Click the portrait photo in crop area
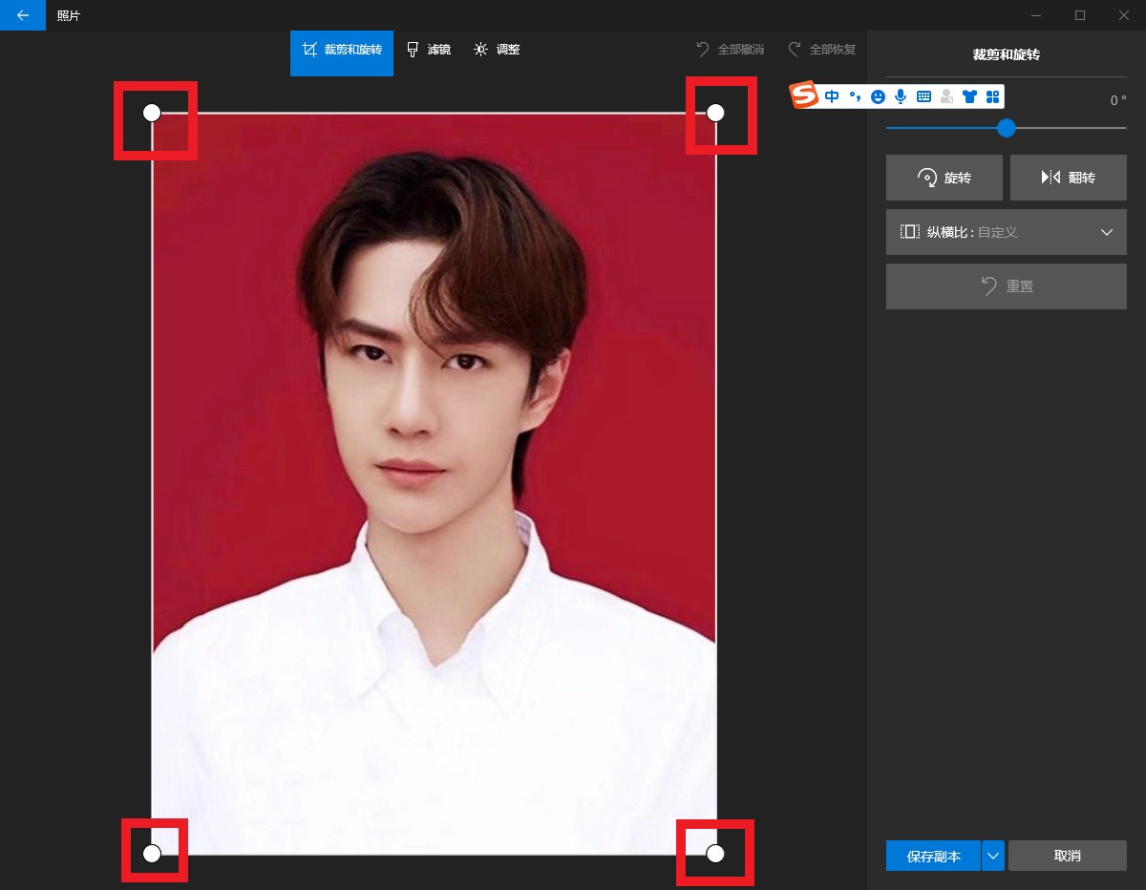This screenshot has height=890, width=1146. 434,483
